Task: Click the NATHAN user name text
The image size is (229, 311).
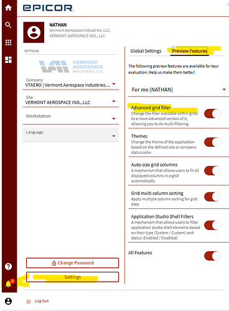Action: [x=58, y=25]
